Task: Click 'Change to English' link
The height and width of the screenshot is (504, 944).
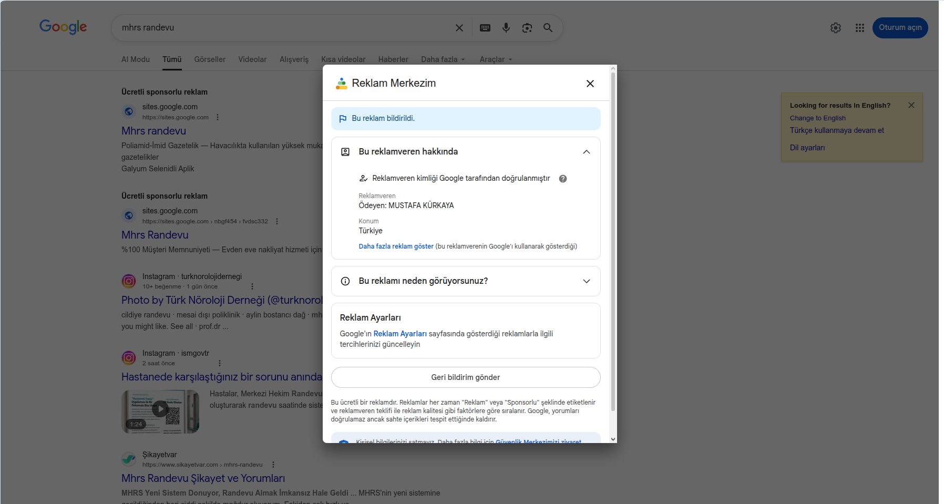Action: (x=818, y=118)
